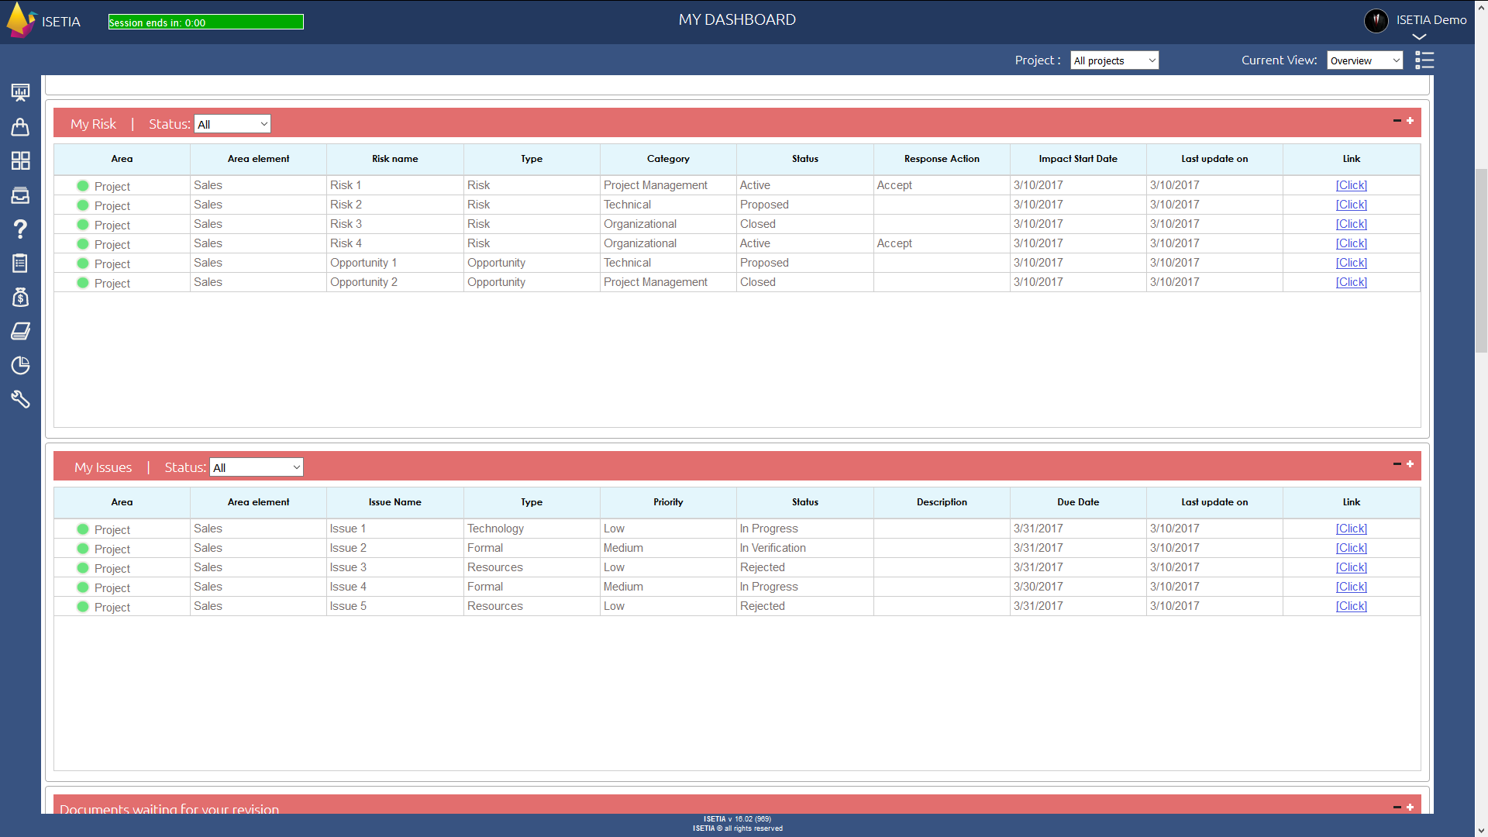Open the Project selection dropdown showing All projects
Image resolution: width=1488 pixels, height=837 pixels.
(1114, 60)
